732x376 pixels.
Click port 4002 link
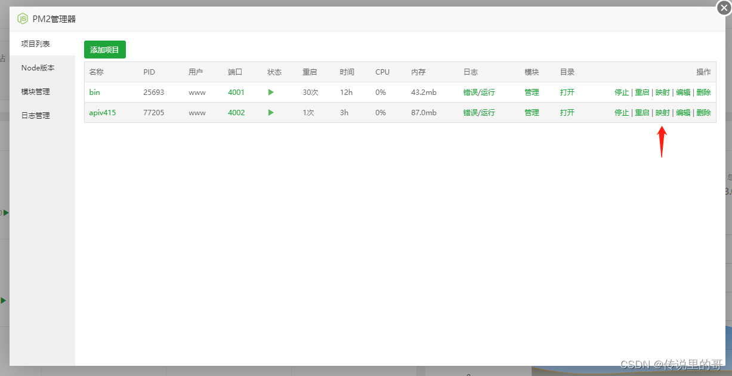[x=236, y=112]
